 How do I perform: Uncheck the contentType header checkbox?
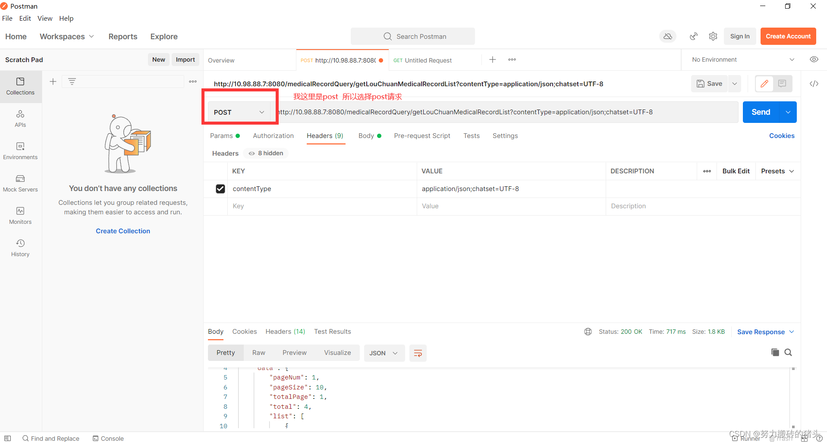point(220,189)
